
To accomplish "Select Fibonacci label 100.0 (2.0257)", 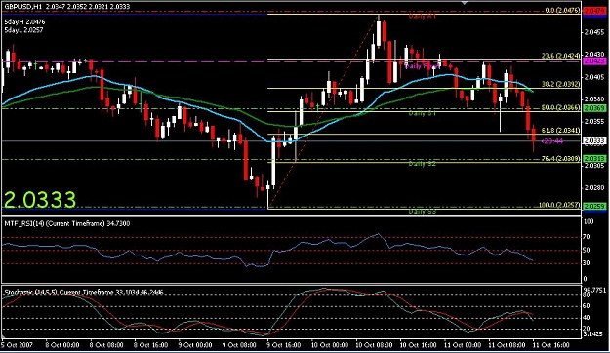I will click(559, 205).
